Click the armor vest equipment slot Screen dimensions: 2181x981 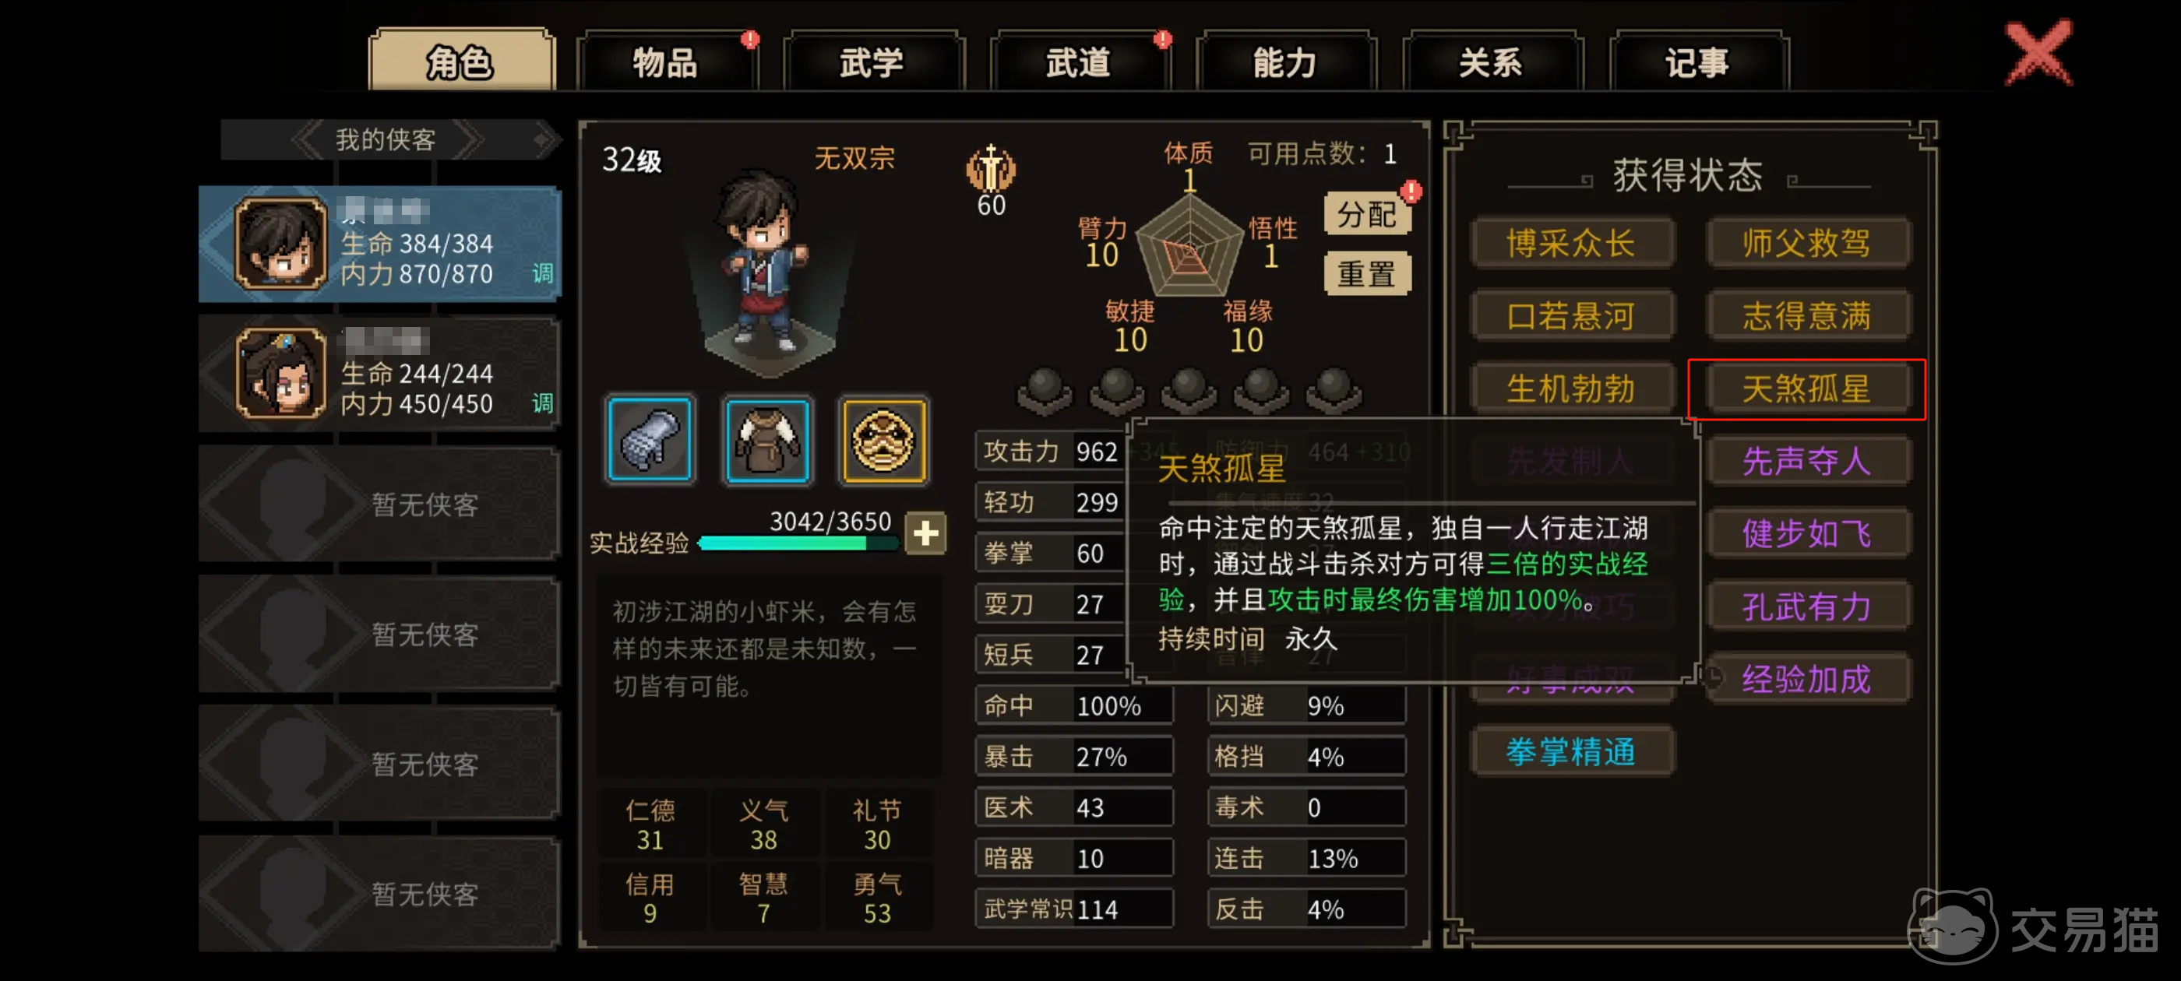767,439
